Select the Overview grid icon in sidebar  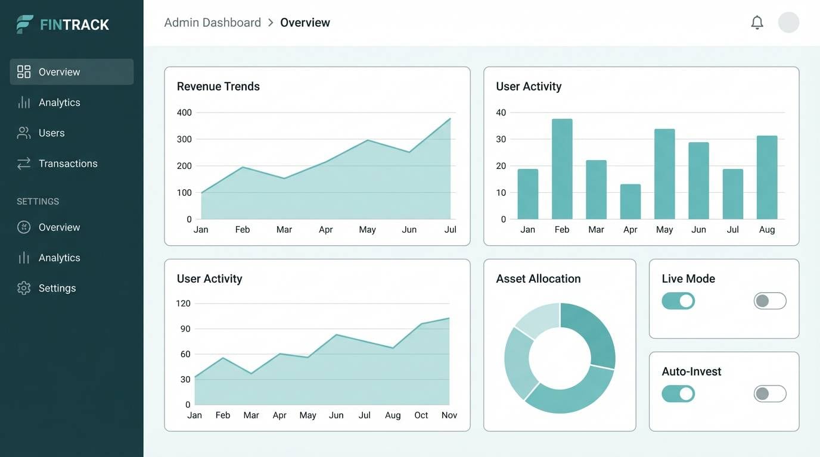click(24, 71)
